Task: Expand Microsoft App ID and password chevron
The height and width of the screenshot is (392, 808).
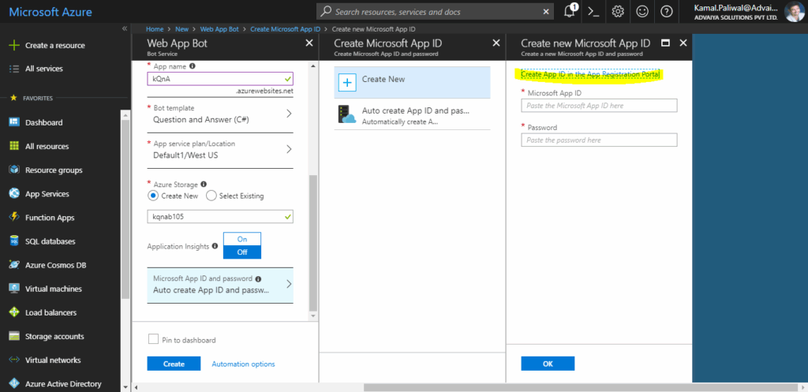Action: 289,284
